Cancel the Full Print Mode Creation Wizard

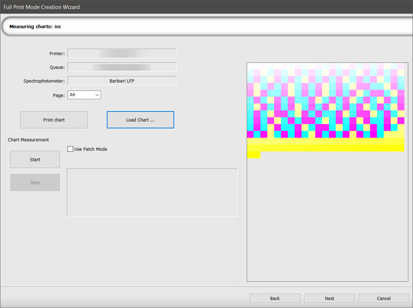pyautogui.click(x=383, y=298)
